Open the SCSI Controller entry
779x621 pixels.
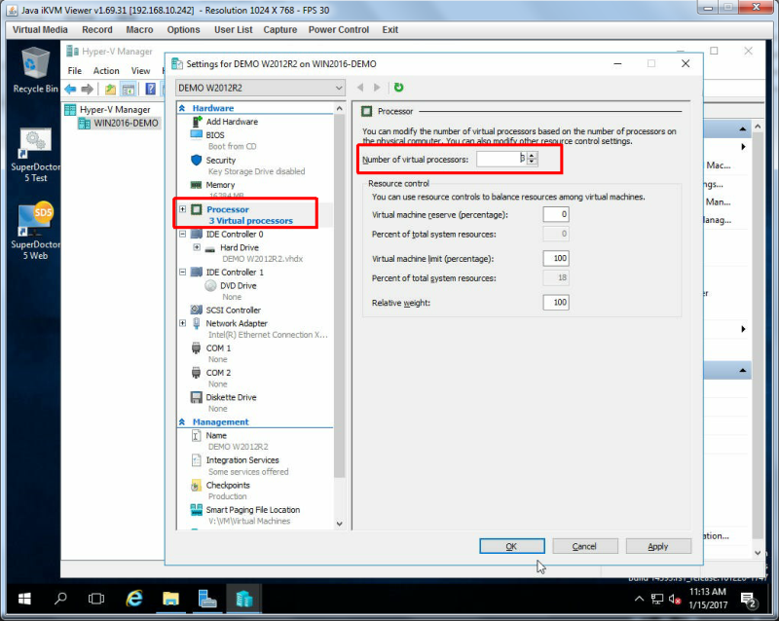pos(233,310)
